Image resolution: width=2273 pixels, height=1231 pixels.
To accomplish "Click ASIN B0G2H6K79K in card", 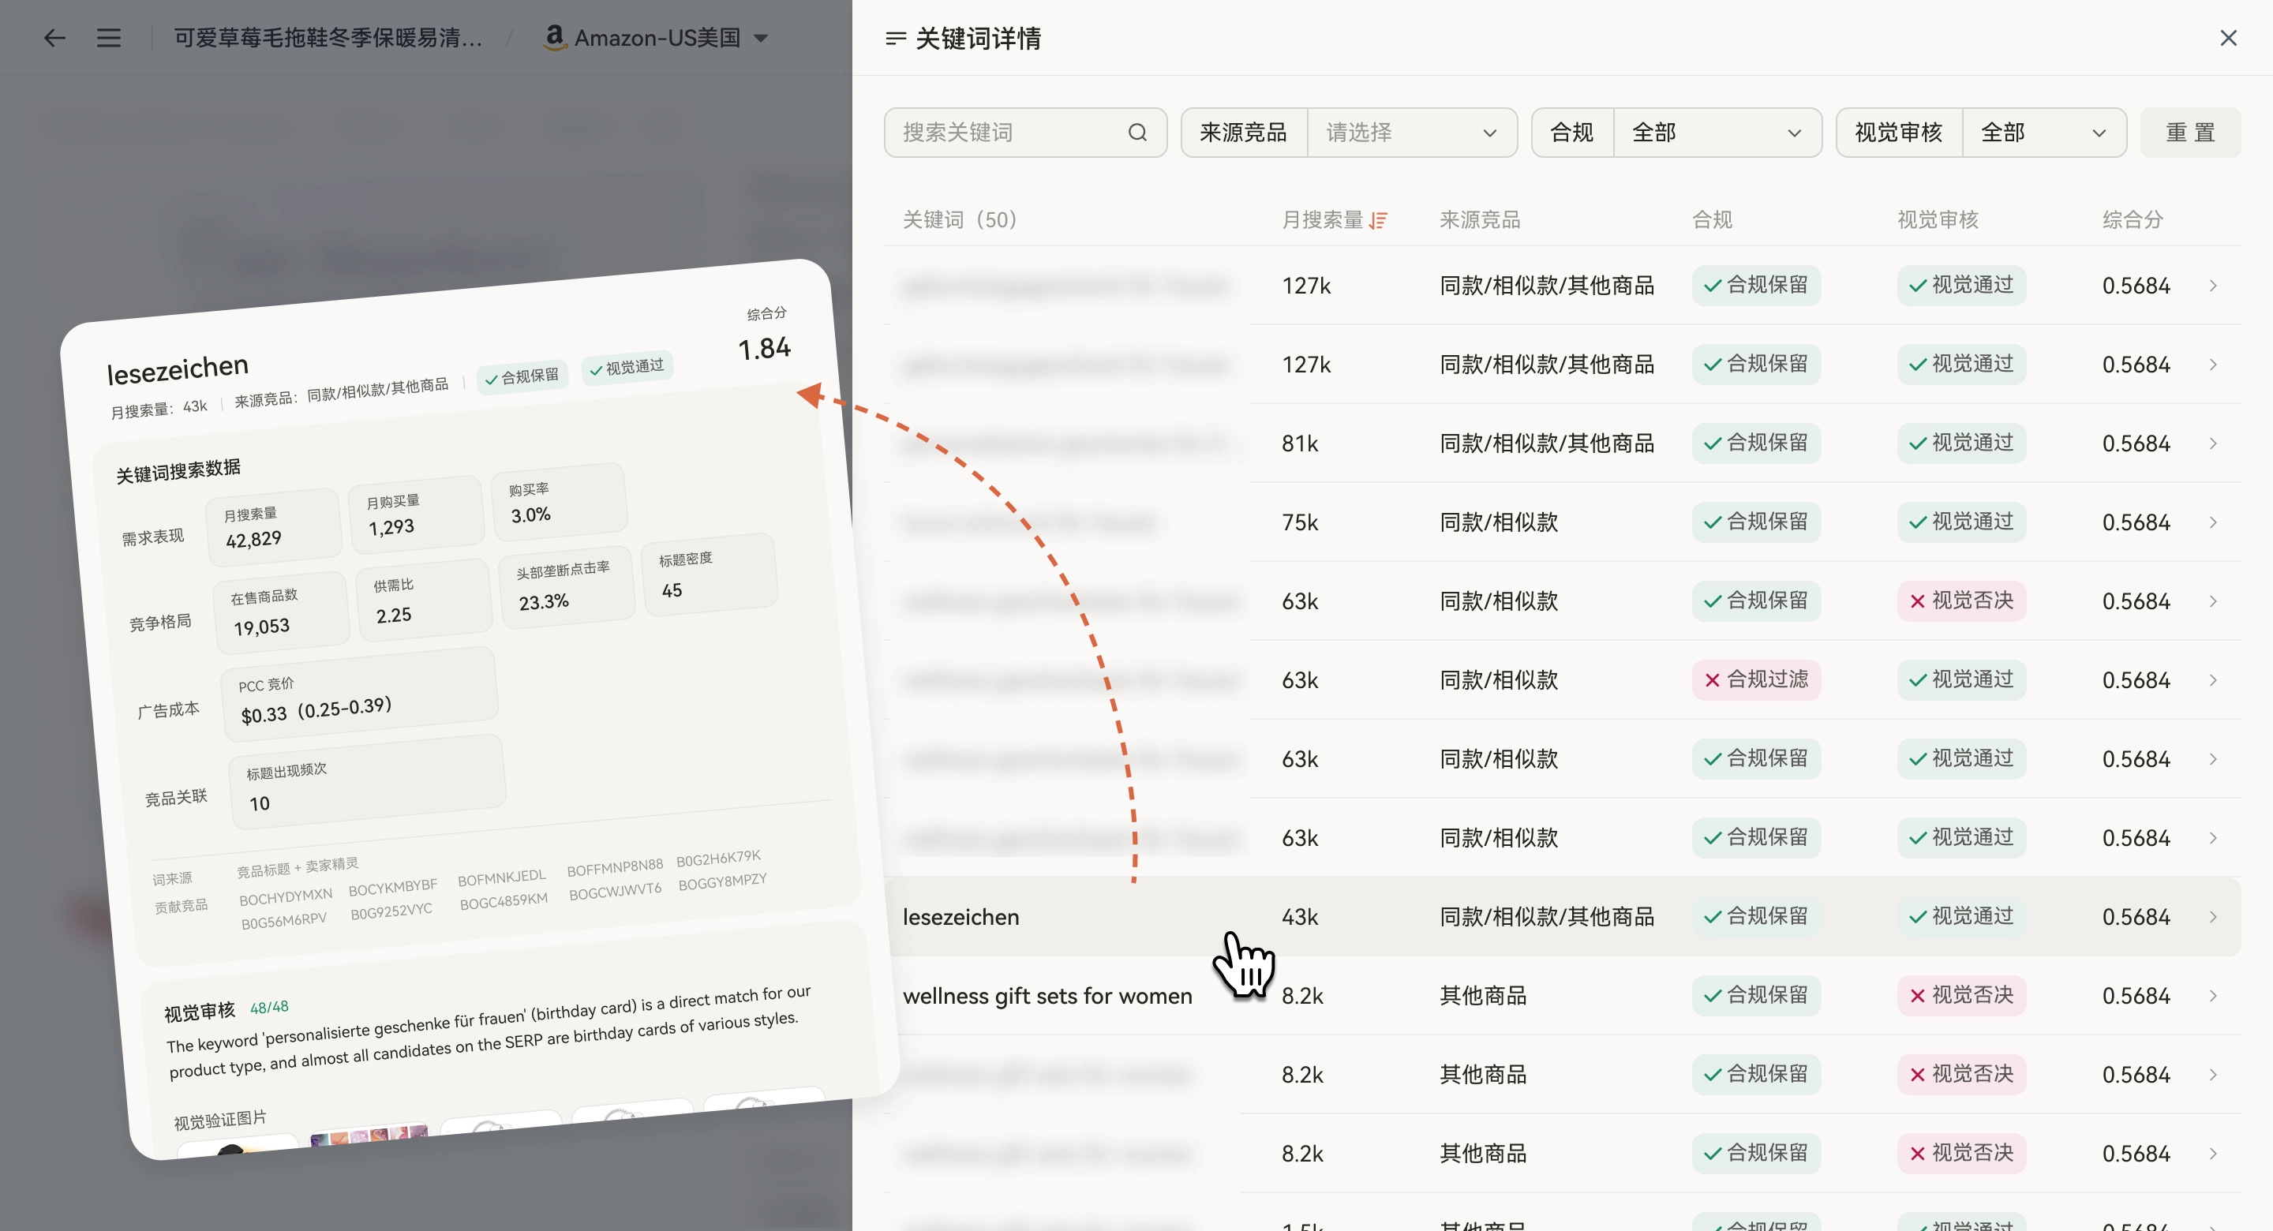I will 718,858.
